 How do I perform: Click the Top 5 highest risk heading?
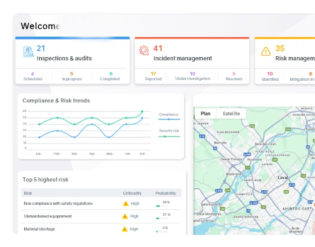[45, 179]
